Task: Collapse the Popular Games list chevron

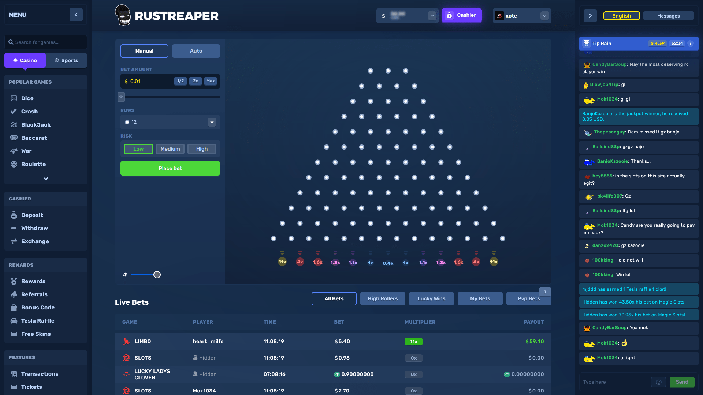Action: pos(45,178)
